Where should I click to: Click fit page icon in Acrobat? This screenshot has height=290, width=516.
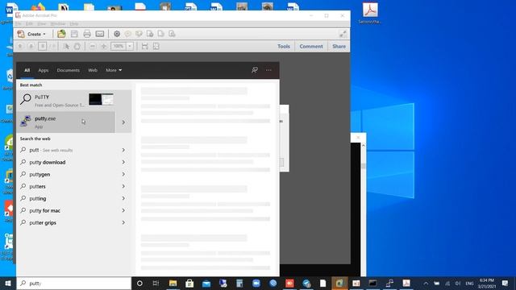156,47
